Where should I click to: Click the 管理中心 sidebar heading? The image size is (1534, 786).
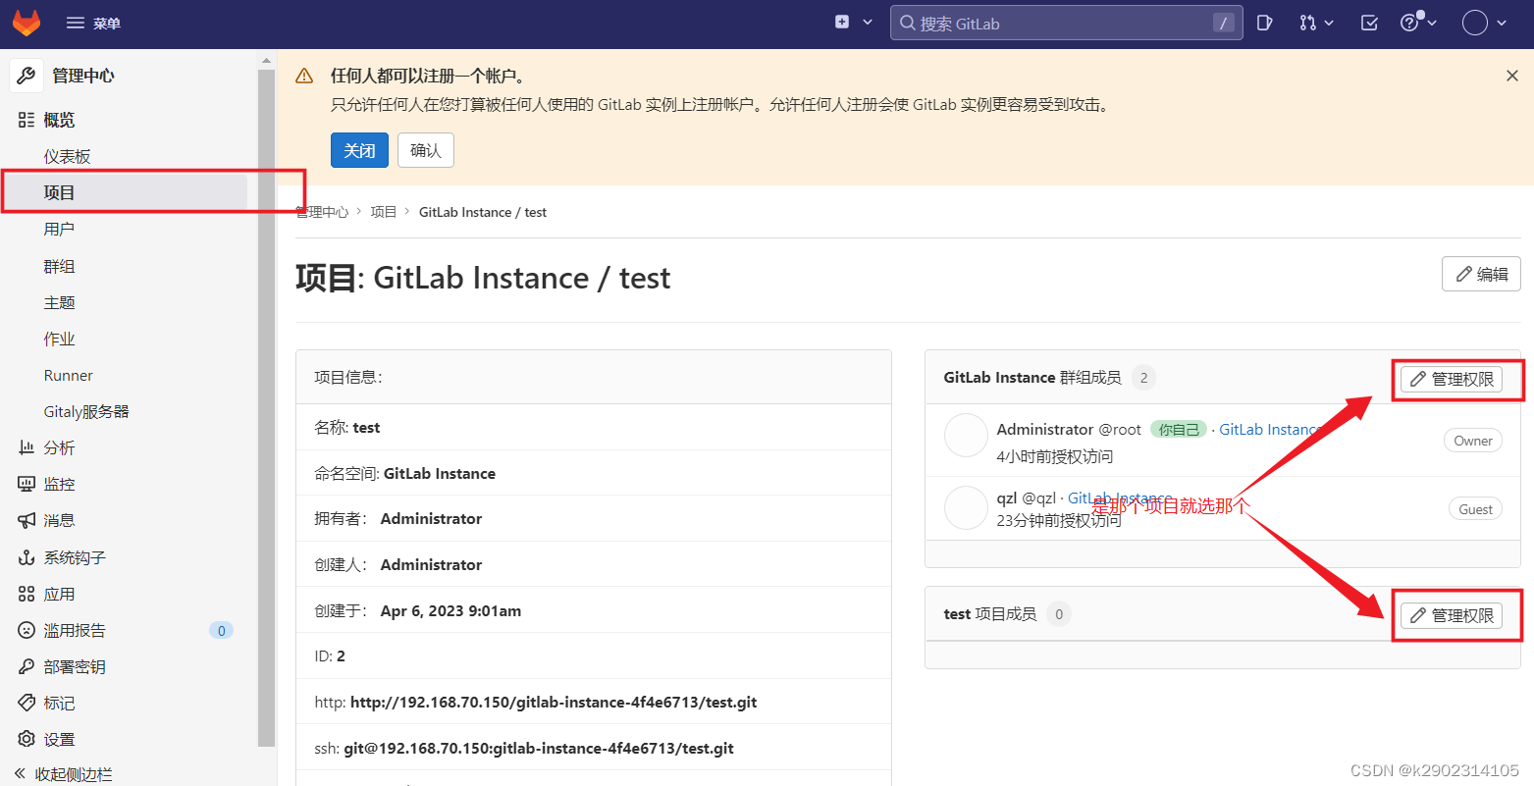tap(83, 76)
